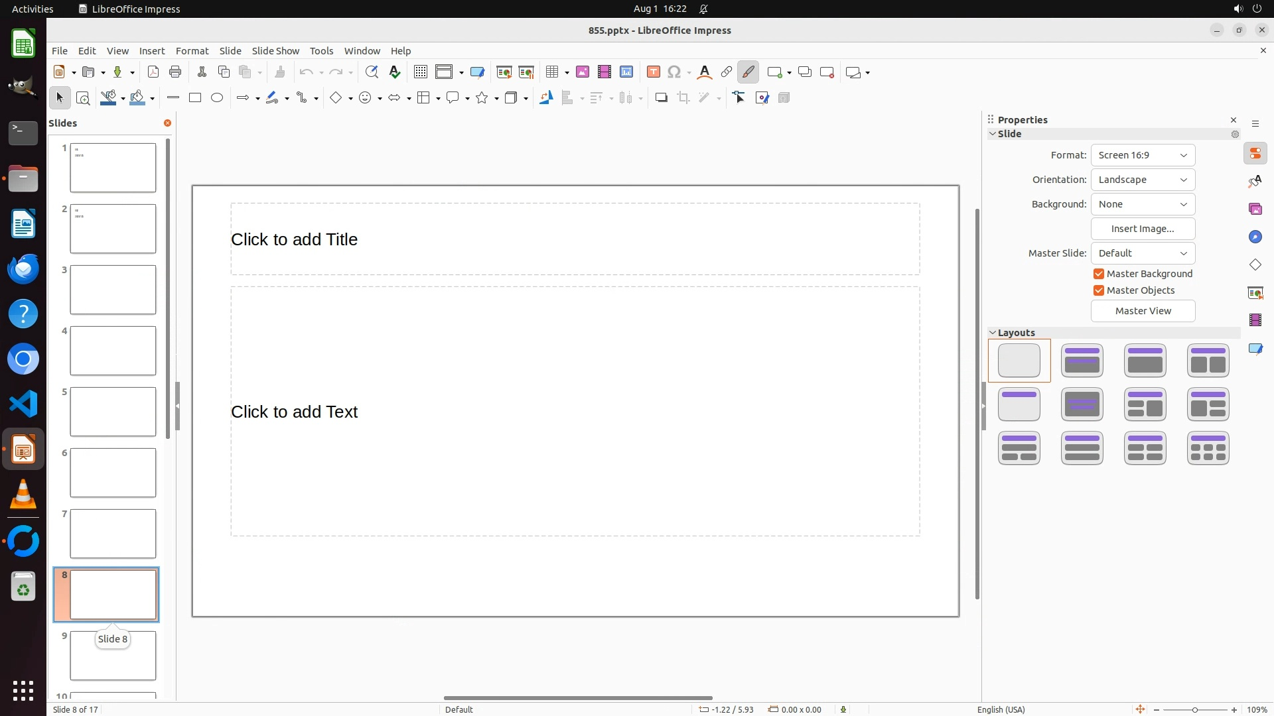The image size is (1274, 716).
Task: Click the zoom slider in status bar
Action: coord(1194,709)
